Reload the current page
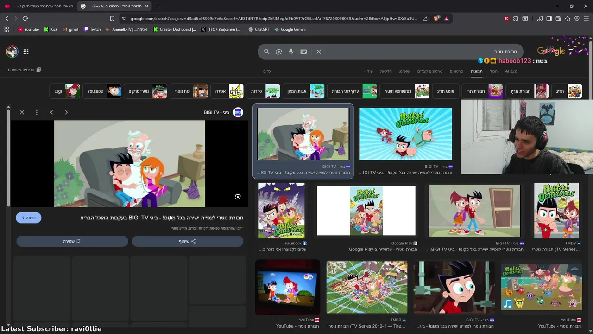593x334 pixels. click(25, 19)
